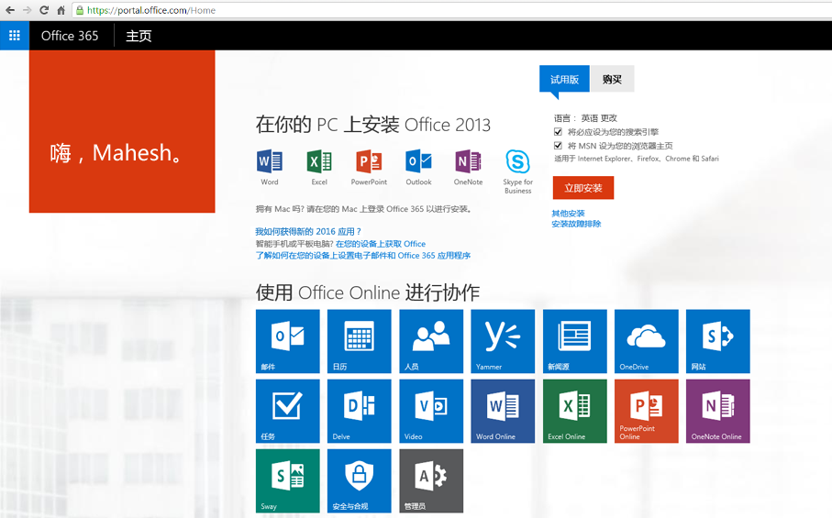Image resolution: width=832 pixels, height=518 pixels.
Task: Click the browser forward arrow
Action: pyautogui.click(x=28, y=10)
